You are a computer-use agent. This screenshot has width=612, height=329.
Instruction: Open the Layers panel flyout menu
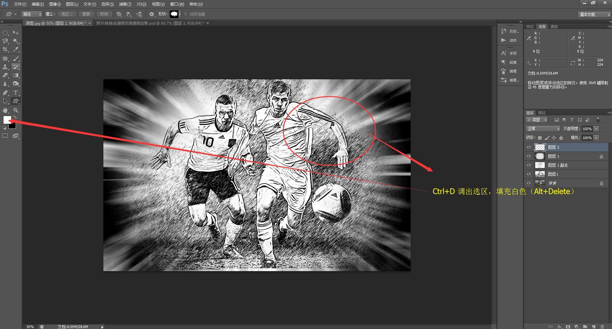point(609,113)
